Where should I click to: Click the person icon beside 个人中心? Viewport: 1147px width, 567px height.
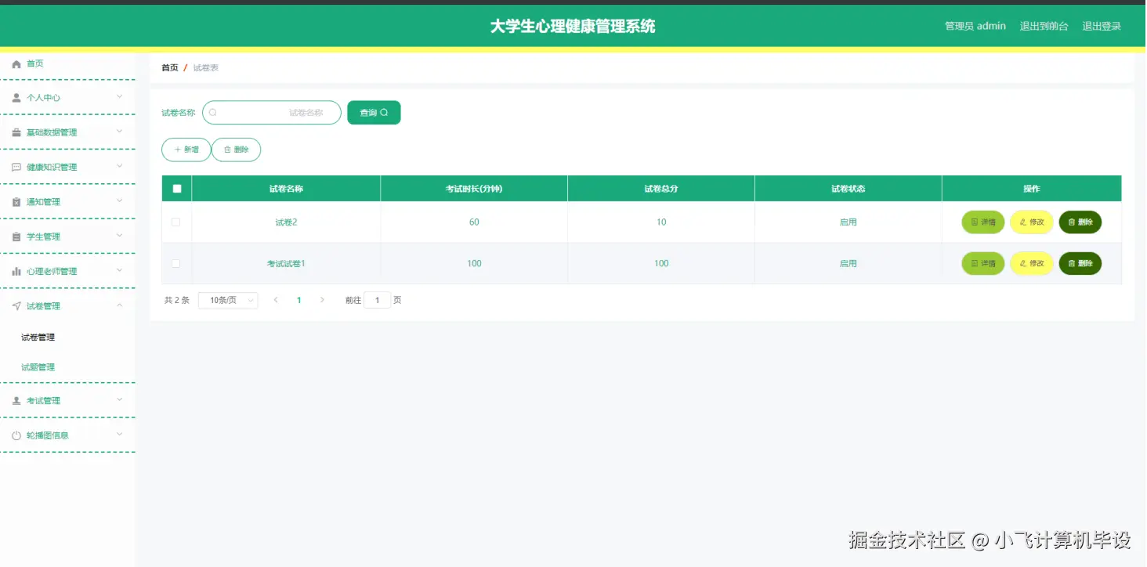(16, 98)
